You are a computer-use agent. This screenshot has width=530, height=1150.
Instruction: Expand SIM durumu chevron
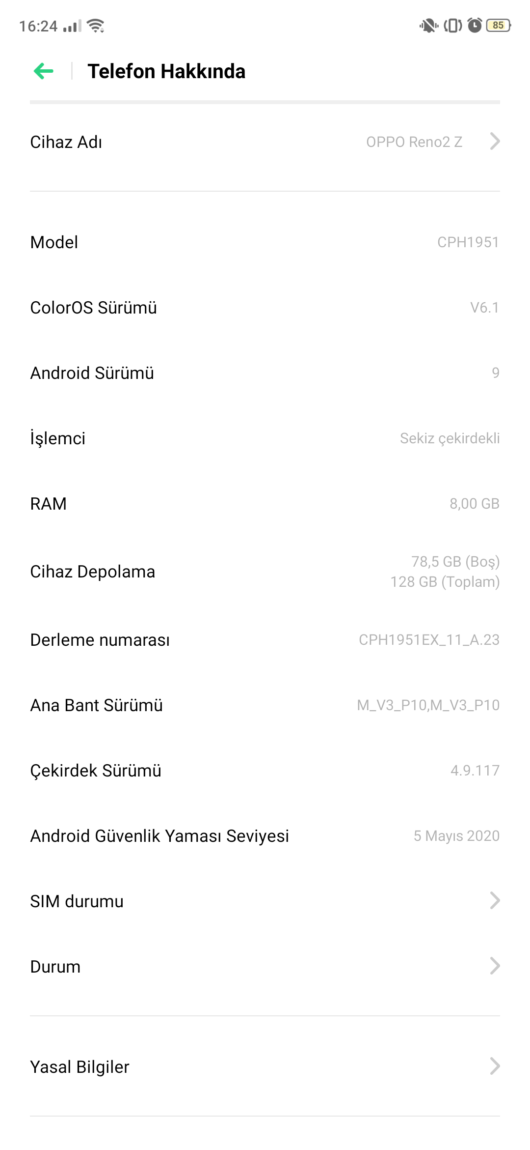(x=495, y=901)
